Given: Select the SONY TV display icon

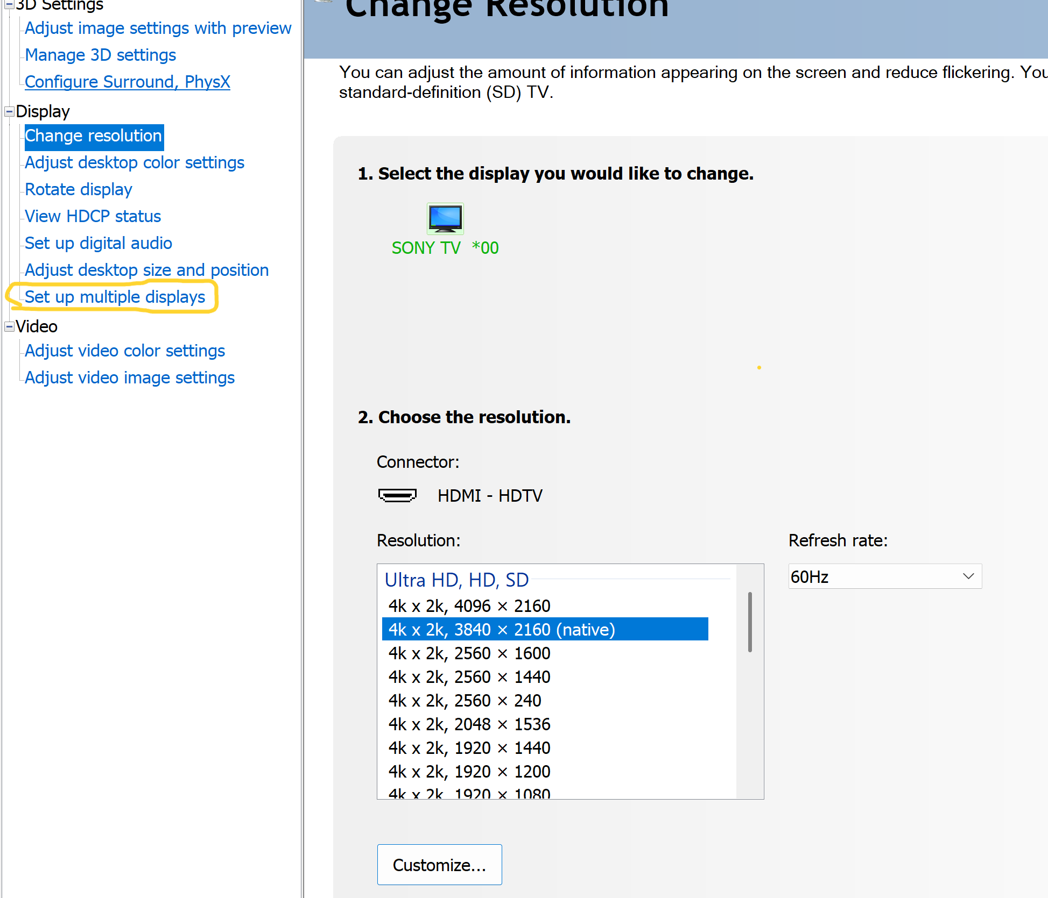Looking at the screenshot, I should tap(445, 218).
